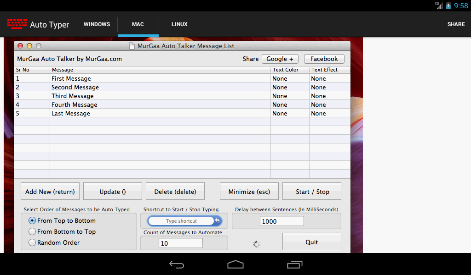
Task: Open the SHARE action in top bar
Action: (456, 24)
